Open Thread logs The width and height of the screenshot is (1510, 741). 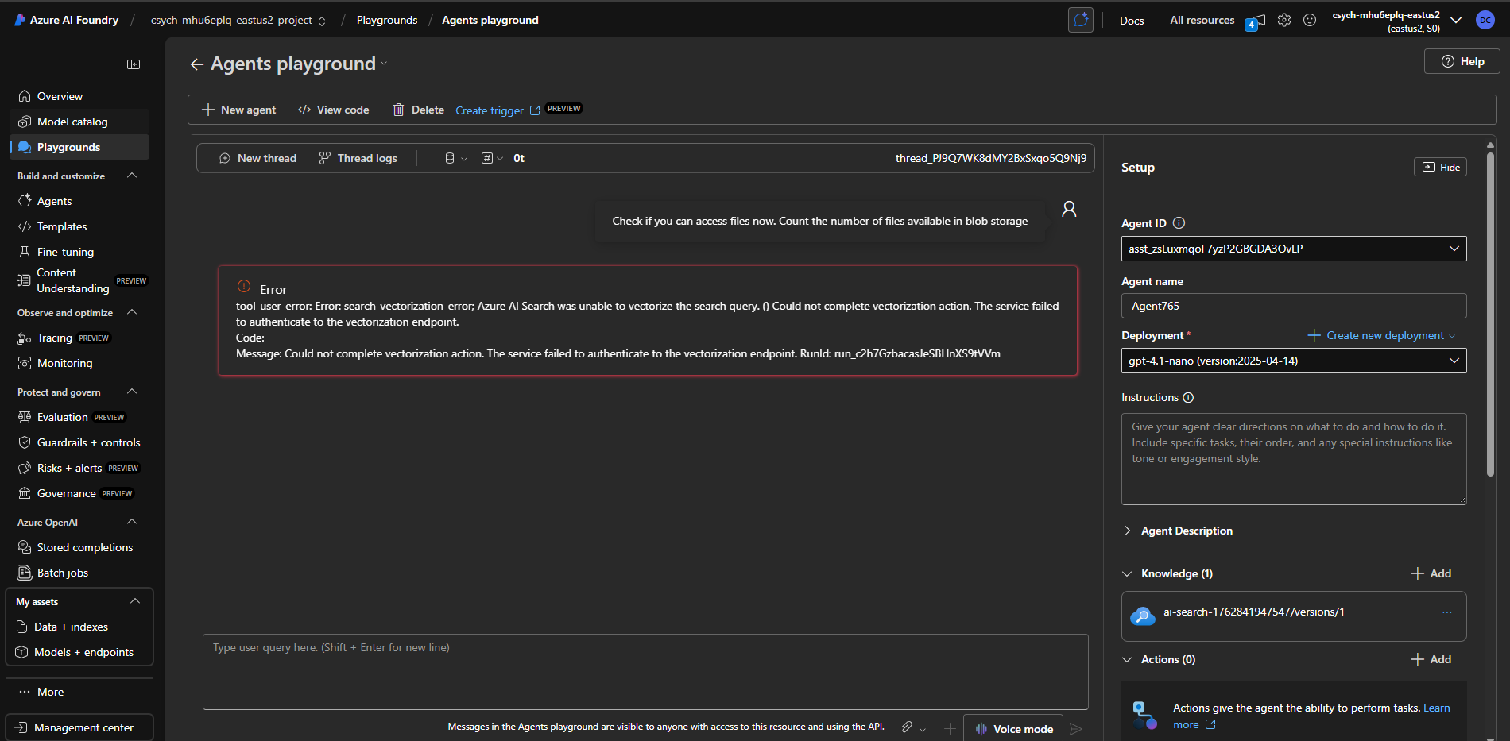coord(358,158)
